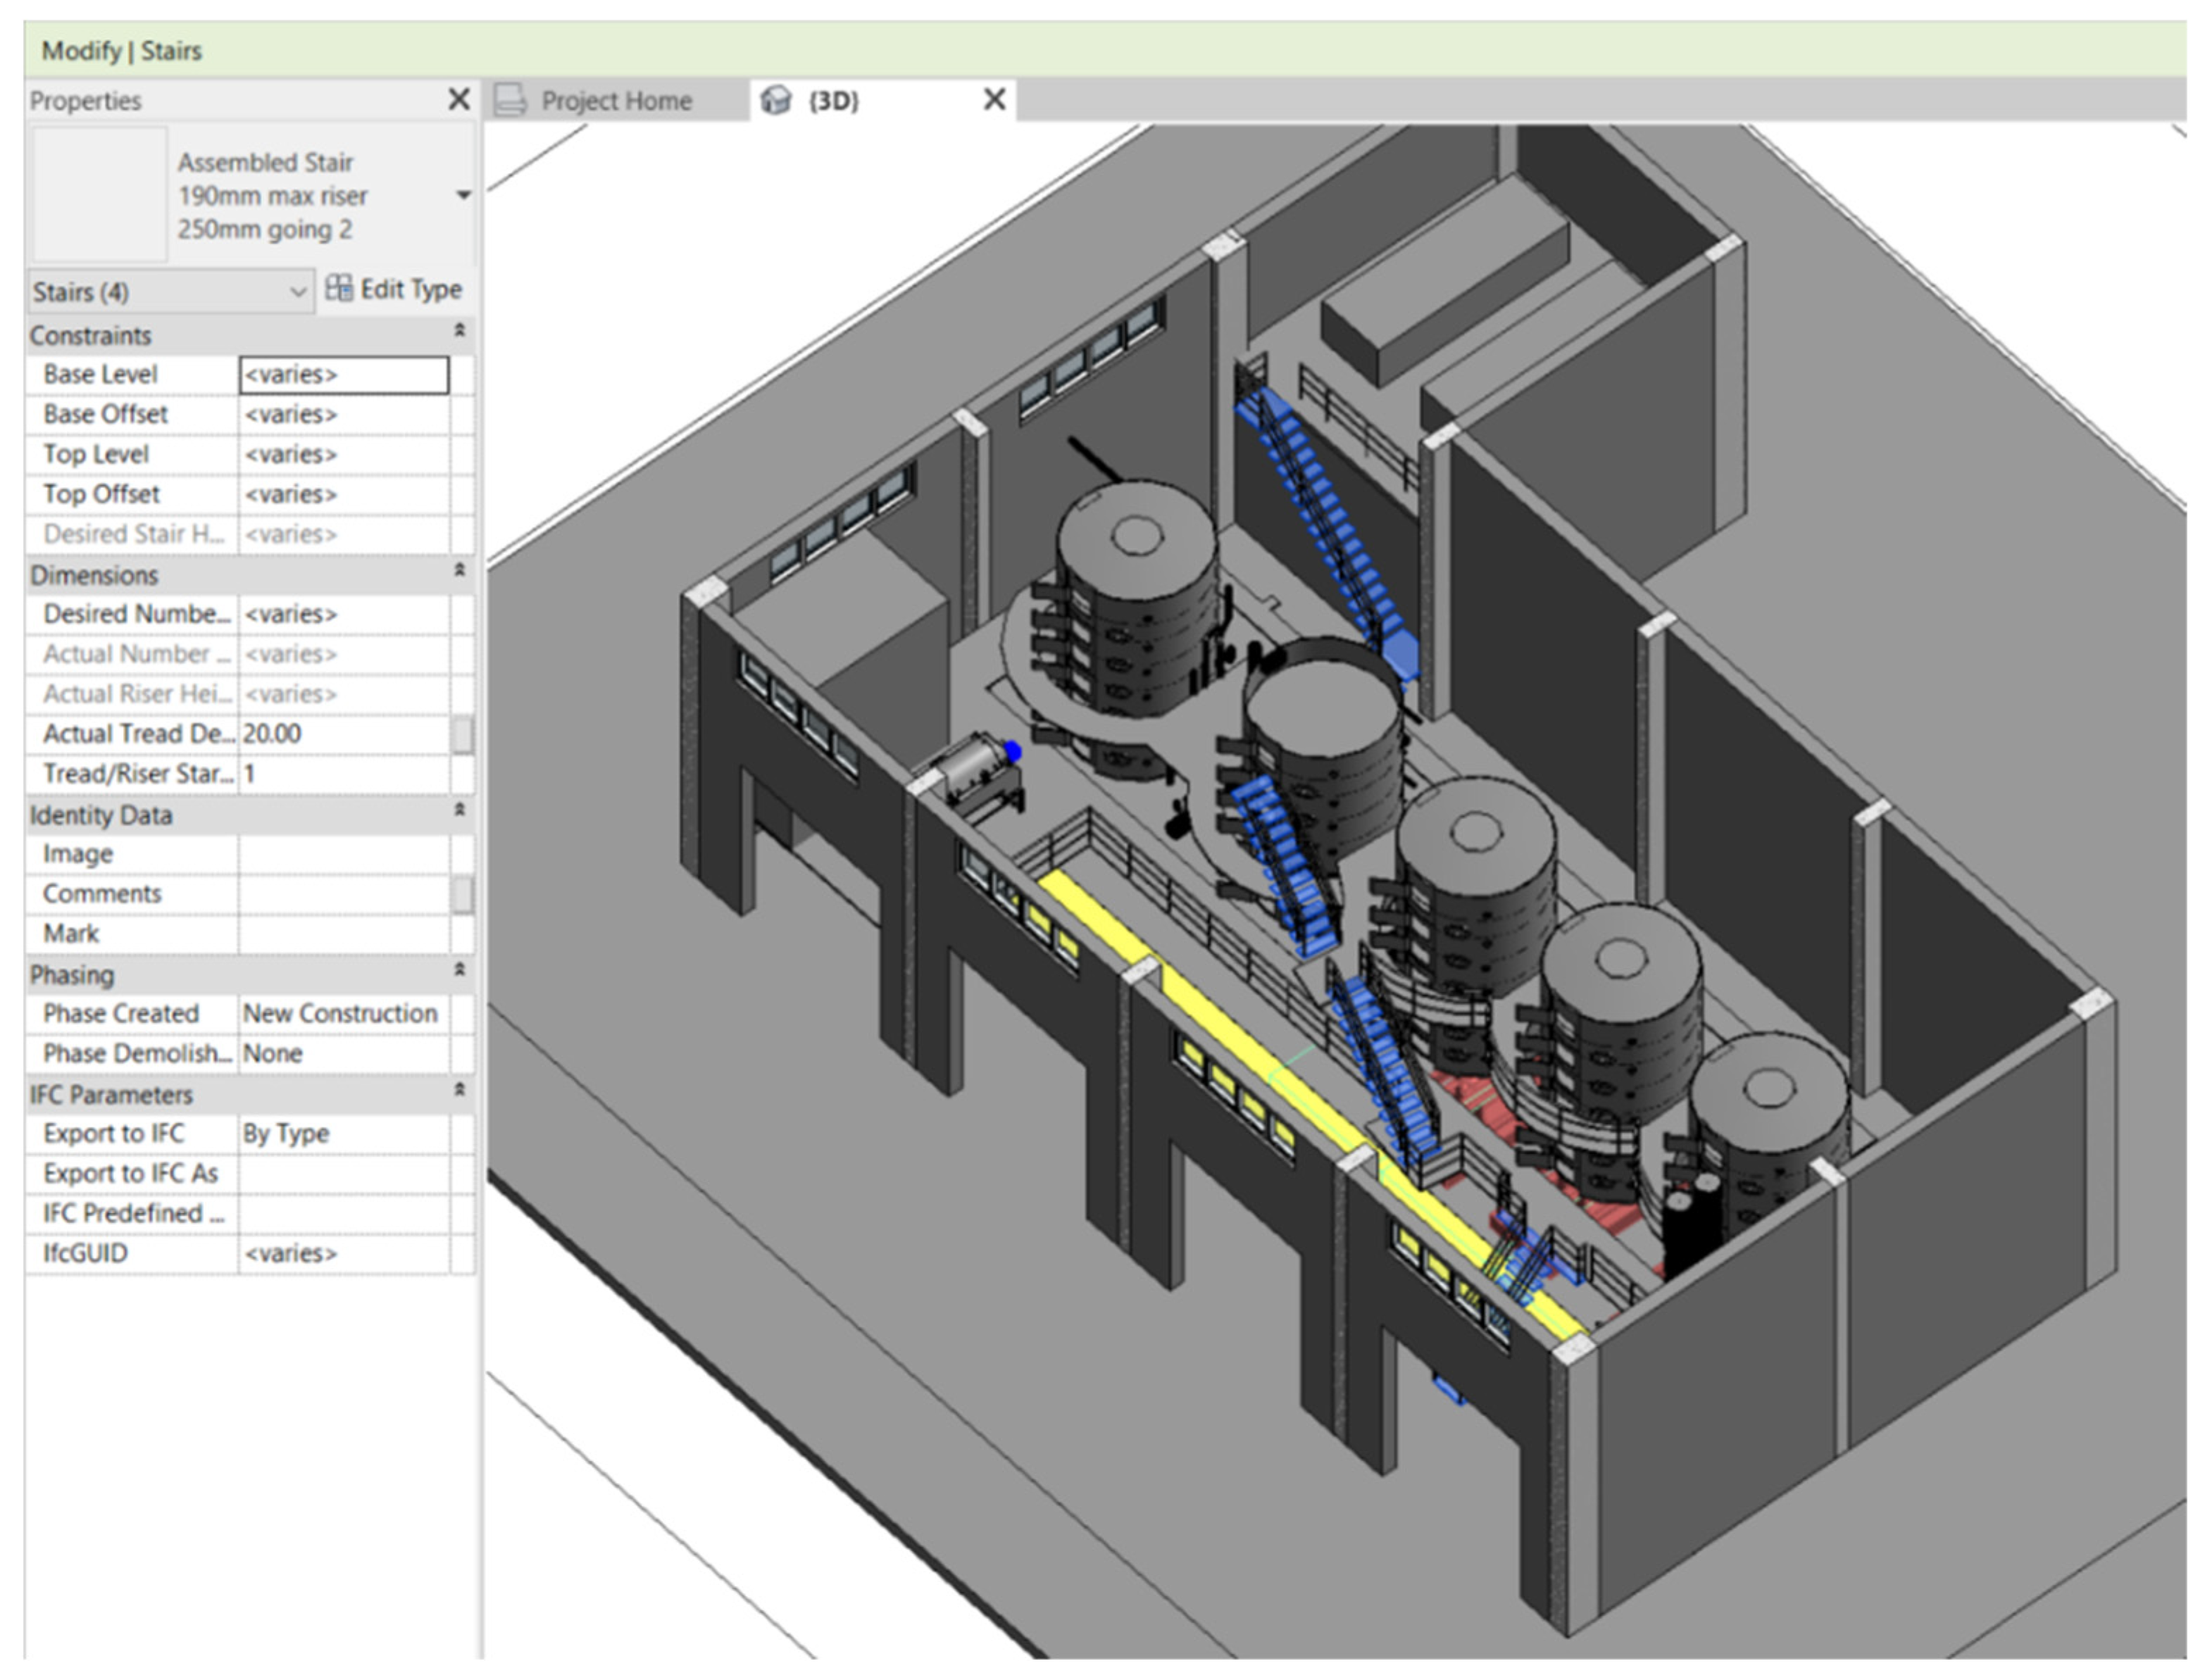The image size is (2205, 1680).
Task: Close the {3D} view tab
Action: [994, 99]
